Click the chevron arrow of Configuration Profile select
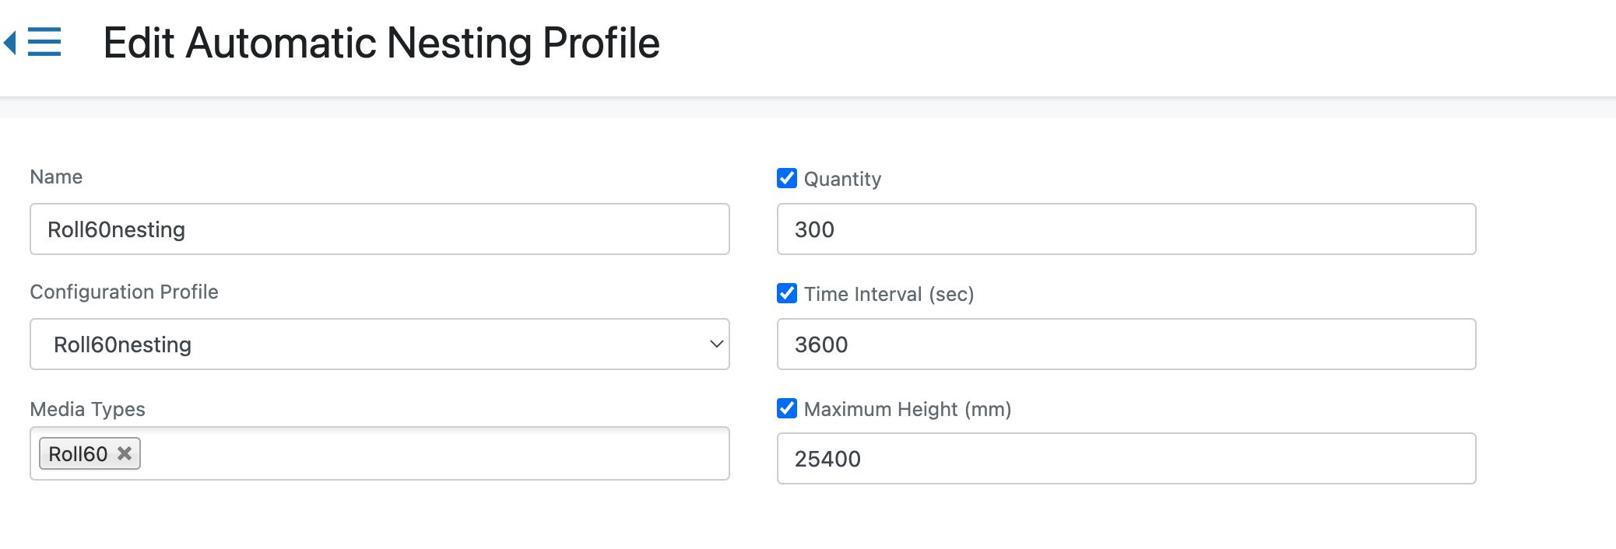Viewport: 1616px width, 549px height. pyautogui.click(x=716, y=344)
